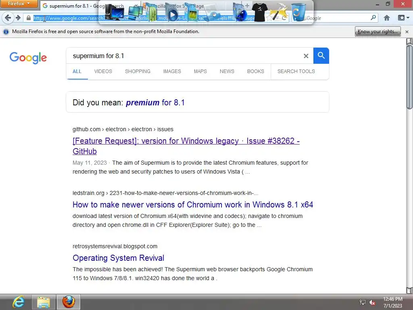This screenshot has height=310, width=413.
Task: Open the Computer icon in the dock
Action: coord(114,12)
